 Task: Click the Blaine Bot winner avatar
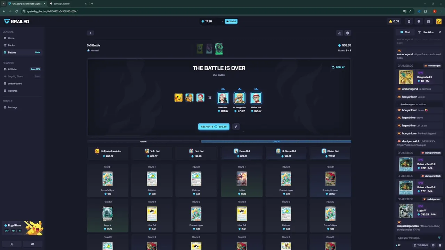[256, 98]
